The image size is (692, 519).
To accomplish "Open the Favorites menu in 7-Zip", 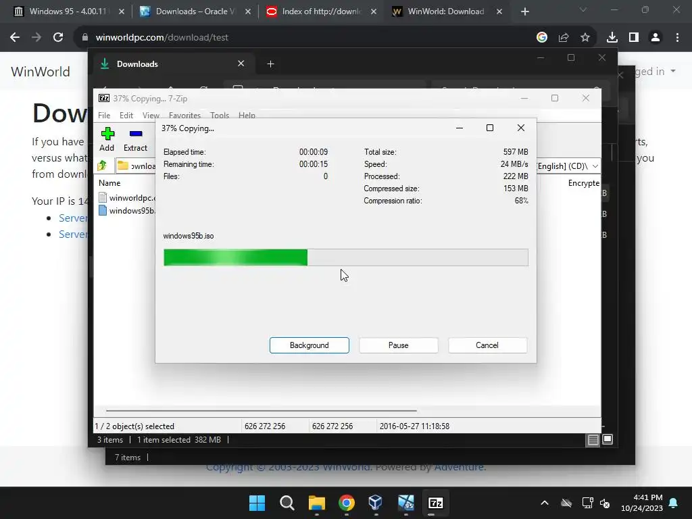I will 184,115.
